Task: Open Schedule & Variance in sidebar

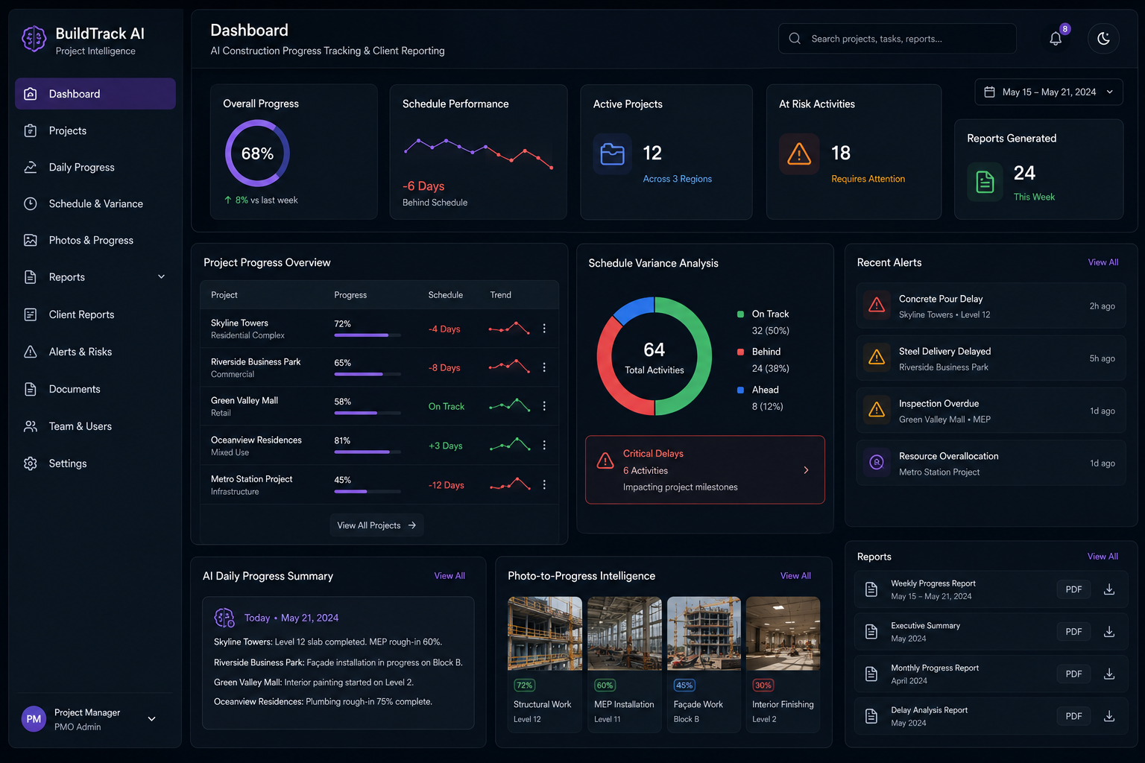Action: click(x=95, y=203)
